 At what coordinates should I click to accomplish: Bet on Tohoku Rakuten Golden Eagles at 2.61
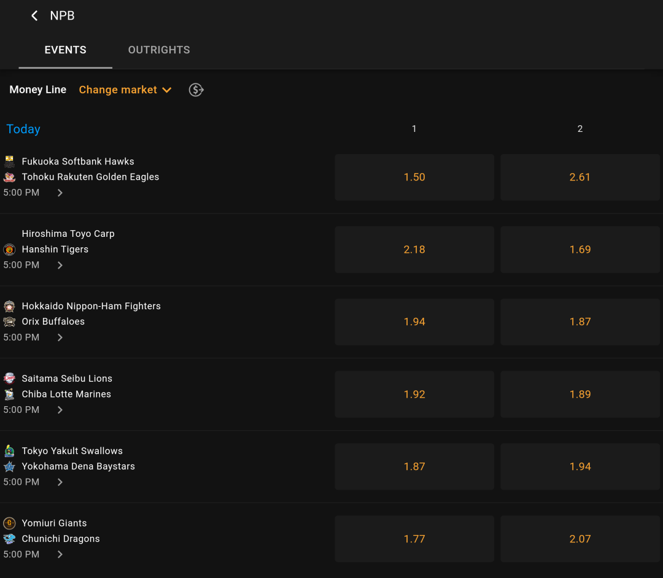point(580,177)
